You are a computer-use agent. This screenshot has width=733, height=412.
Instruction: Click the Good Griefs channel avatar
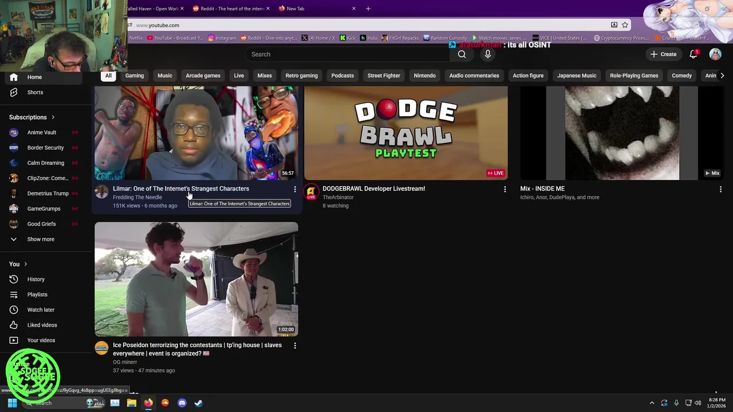point(14,224)
